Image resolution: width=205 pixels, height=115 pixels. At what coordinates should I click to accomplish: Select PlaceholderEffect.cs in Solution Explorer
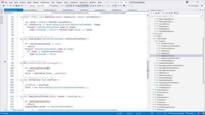(x=166, y=19)
